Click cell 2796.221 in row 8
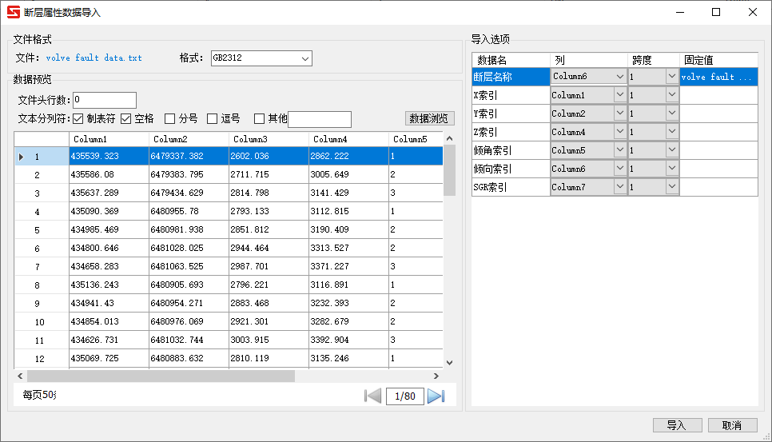This screenshot has width=772, height=442. pos(269,285)
